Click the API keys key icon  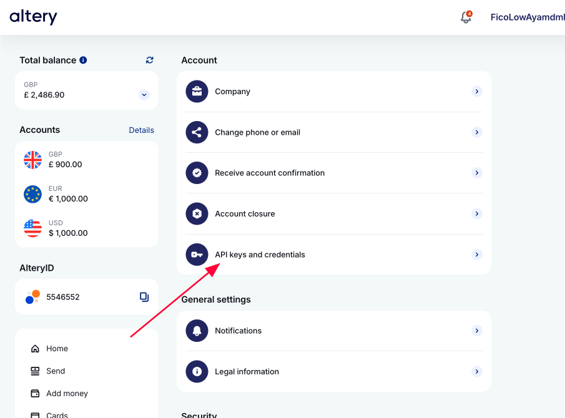197,255
